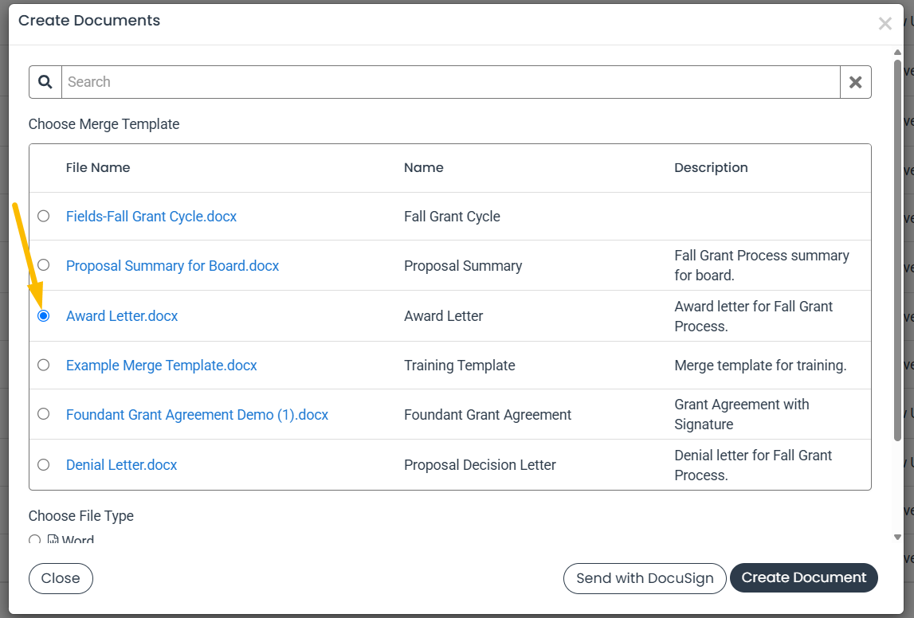Image resolution: width=914 pixels, height=618 pixels.
Task: Click the scrollbar down arrow of the dialog
Action: [898, 537]
